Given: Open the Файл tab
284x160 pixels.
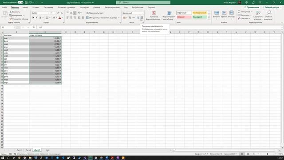Looking at the screenshot, I should (4, 8).
